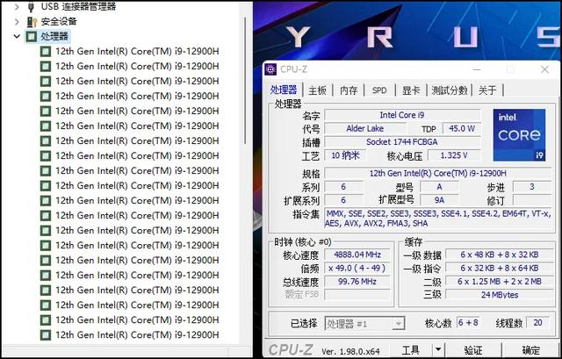Viewport: 562px width, 359px height.
Task: Open the 測試分數 tab in CPU-Z
Action: click(450, 90)
